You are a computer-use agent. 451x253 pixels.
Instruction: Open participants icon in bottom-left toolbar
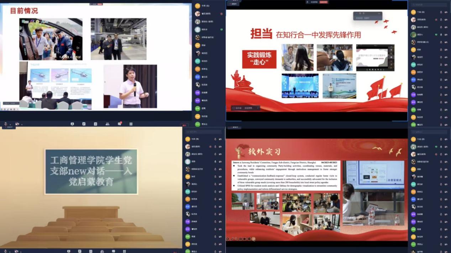(102, 251)
